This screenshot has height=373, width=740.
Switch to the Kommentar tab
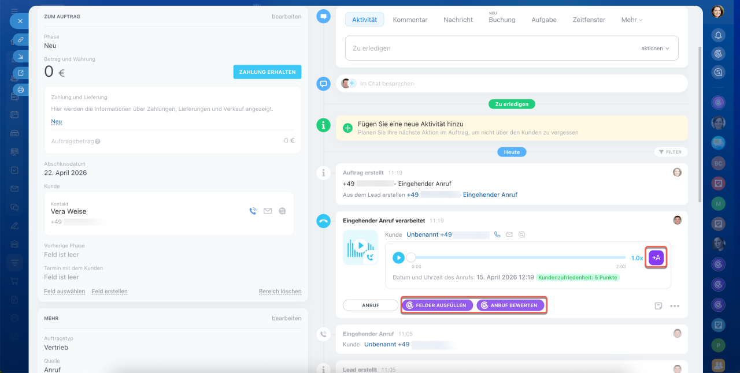pyautogui.click(x=410, y=20)
